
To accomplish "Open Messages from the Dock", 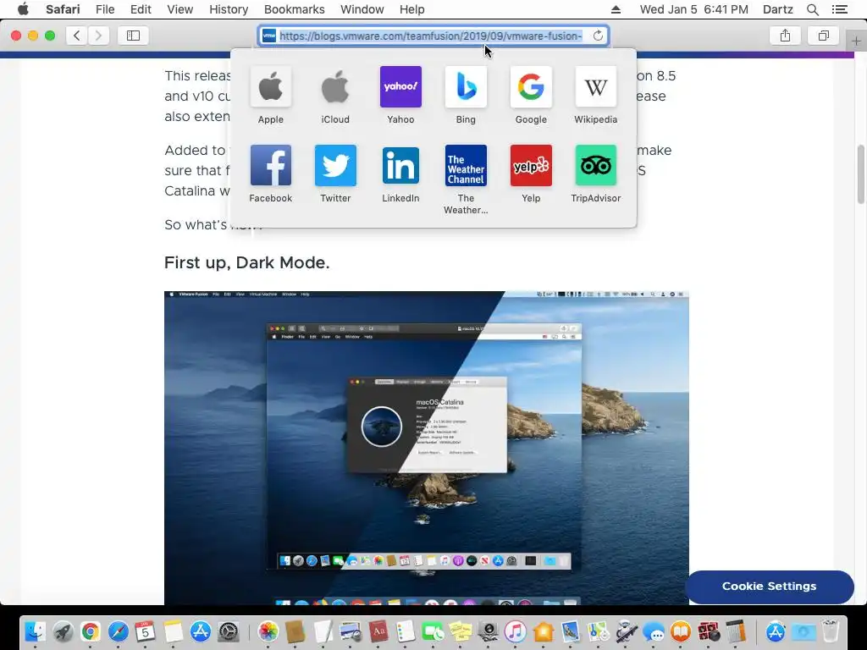I will pyautogui.click(x=654, y=631).
